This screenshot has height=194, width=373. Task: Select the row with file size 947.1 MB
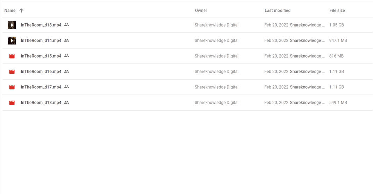coord(188,40)
